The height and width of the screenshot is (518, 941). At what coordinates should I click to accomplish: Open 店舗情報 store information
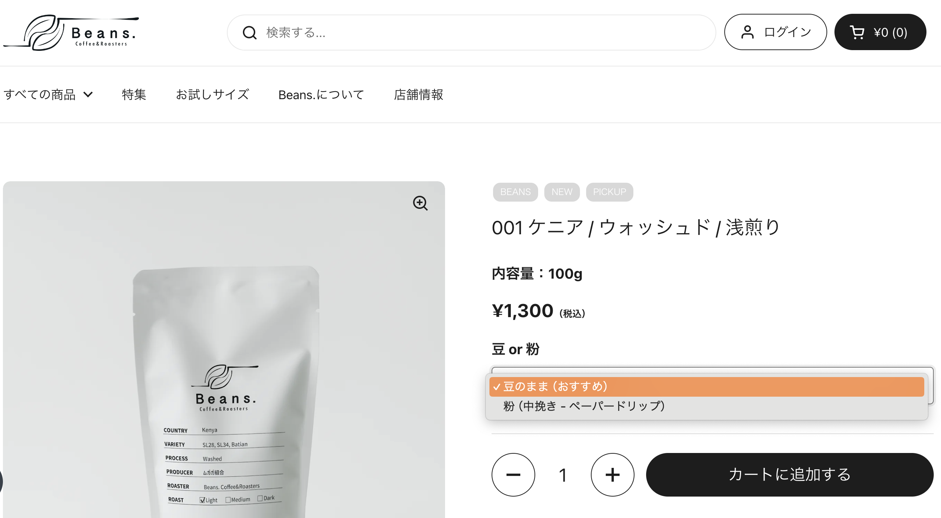click(x=418, y=94)
